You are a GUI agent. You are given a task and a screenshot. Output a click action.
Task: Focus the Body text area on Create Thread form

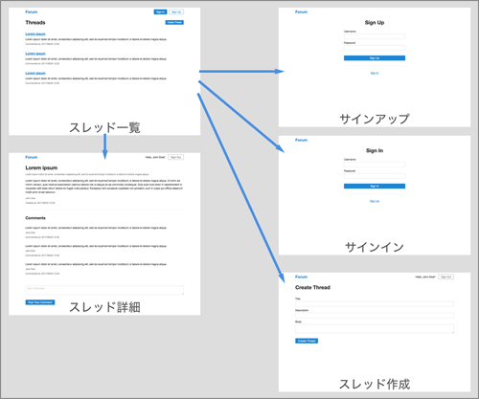375,329
